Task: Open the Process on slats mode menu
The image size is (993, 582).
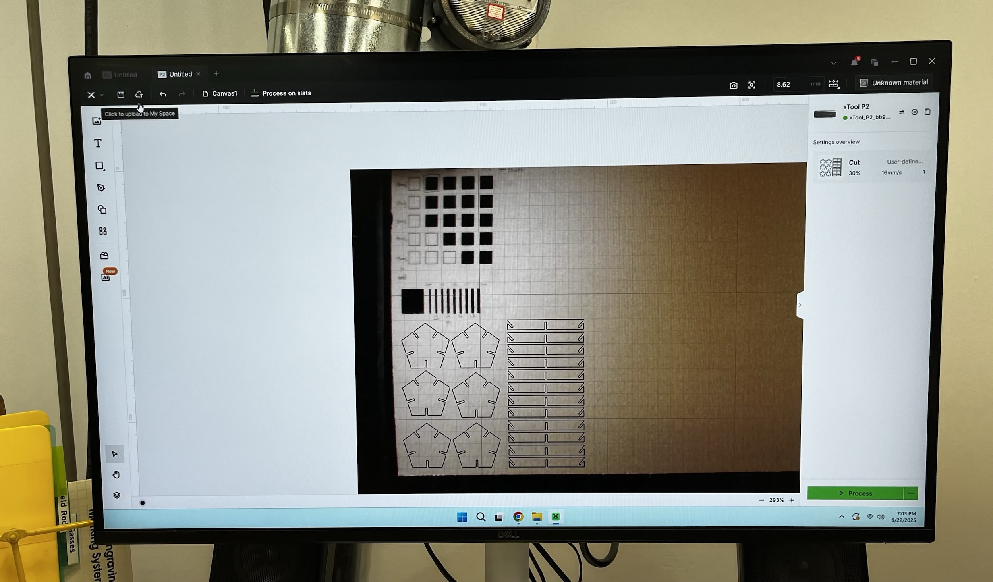Action: tap(281, 93)
